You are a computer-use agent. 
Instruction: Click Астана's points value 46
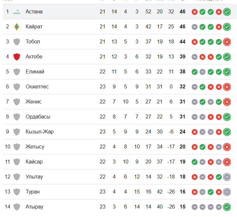click(182, 12)
